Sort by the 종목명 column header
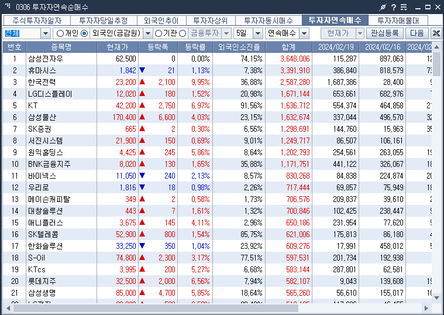 [x=61, y=47]
